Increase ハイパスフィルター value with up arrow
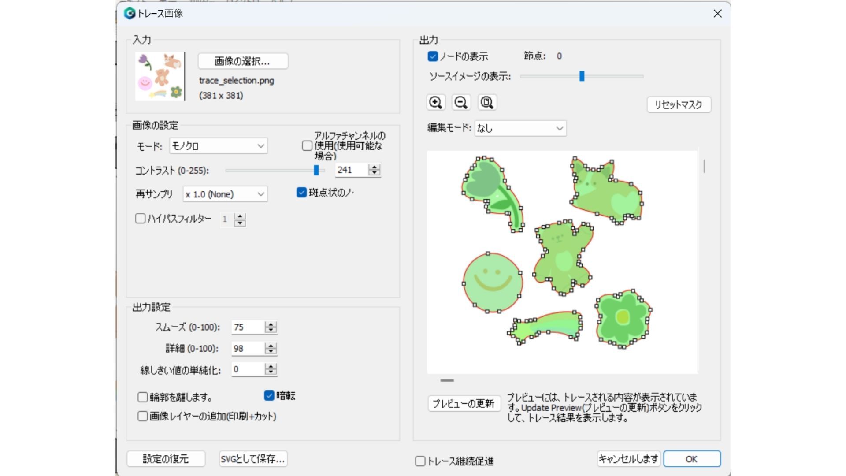Screen dimensions: 846x476 (x=240, y=216)
